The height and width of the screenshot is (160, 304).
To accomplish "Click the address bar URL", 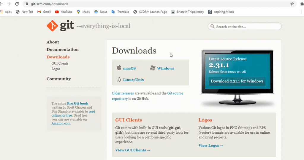I will pos(50,4).
